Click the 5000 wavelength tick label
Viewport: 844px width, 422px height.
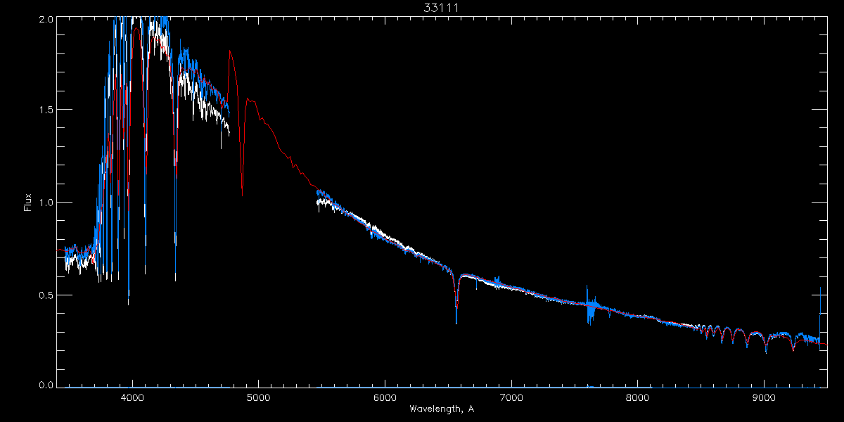pyautogui.click(x=258, y=397)
